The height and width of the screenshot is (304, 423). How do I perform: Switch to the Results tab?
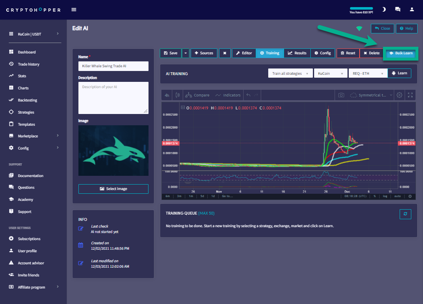pos(297,53)
